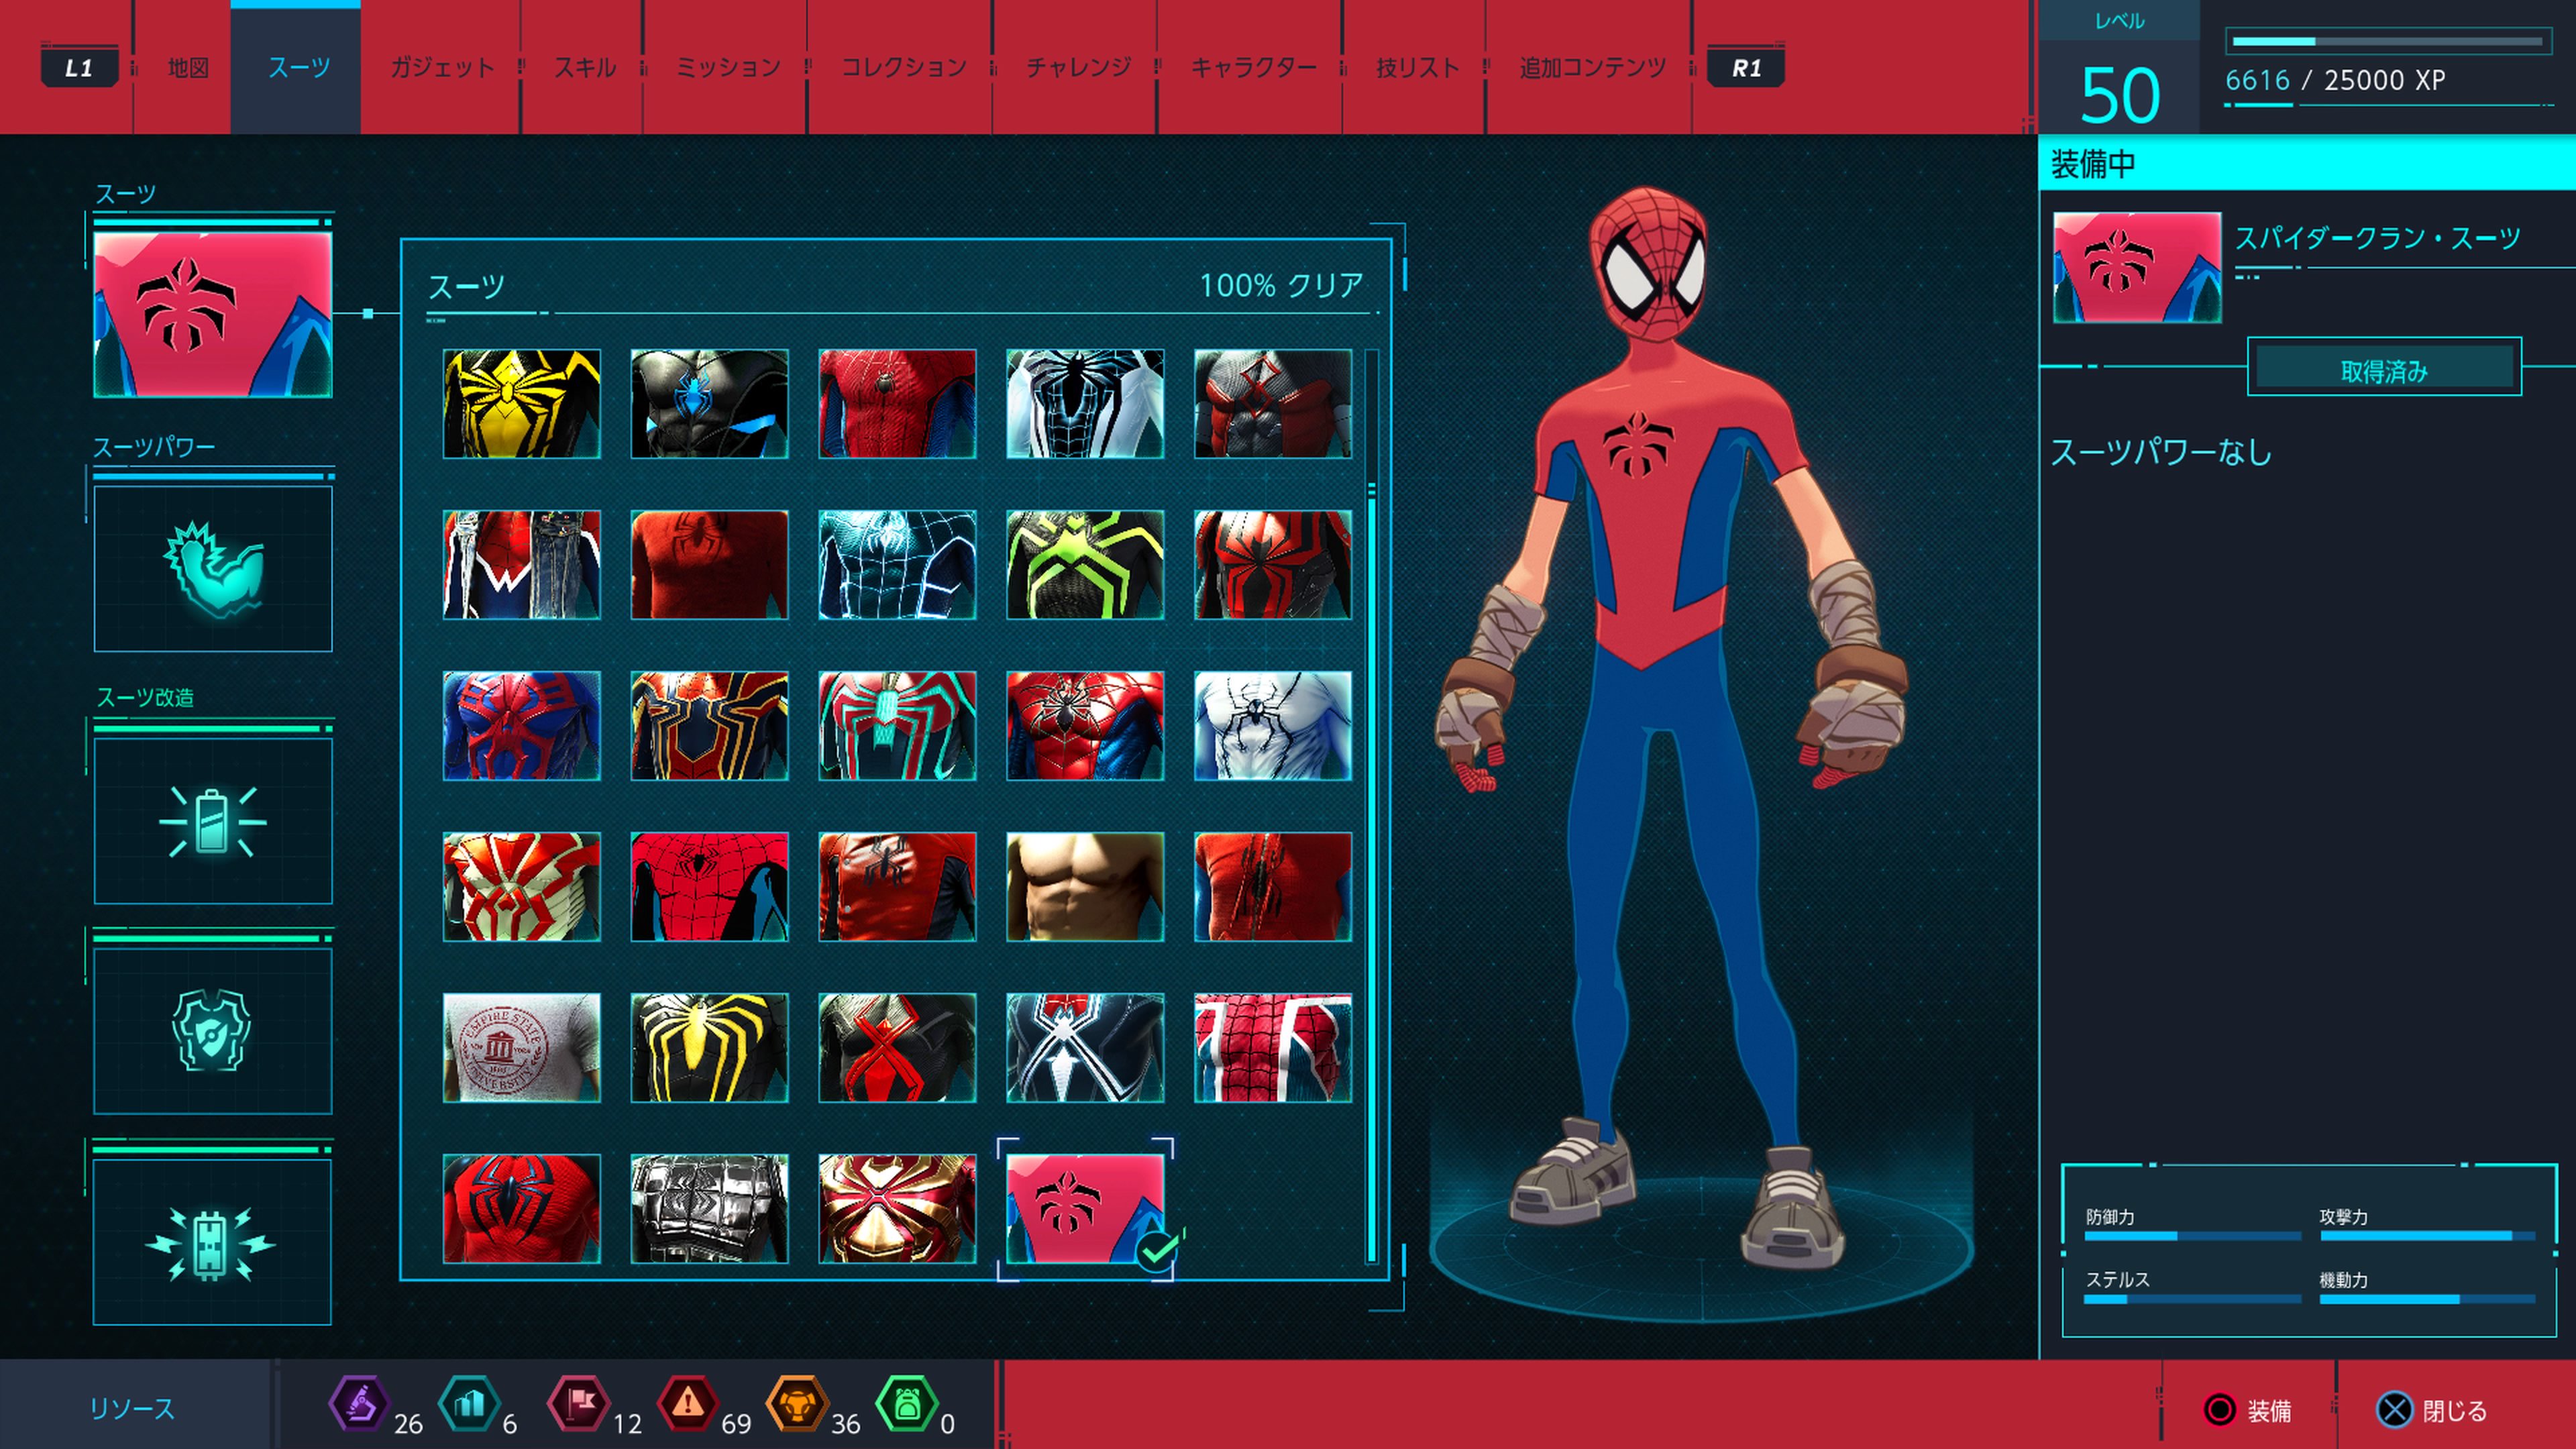Select the glowing white-line negative suit
The image size is (2576, 1449).
tap(897, 565)
